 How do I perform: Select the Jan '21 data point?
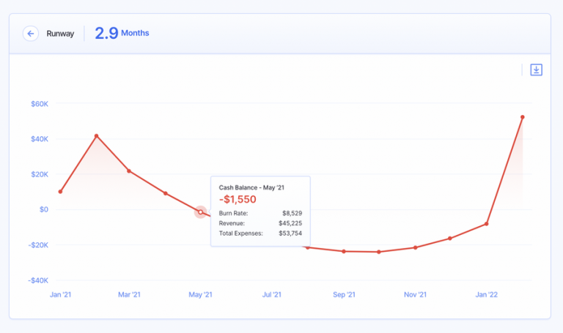click(60, 192)
